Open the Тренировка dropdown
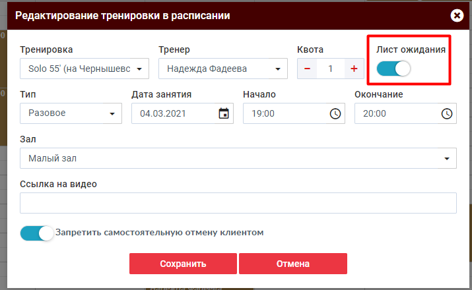This screenshot has width=472, height=290. (x=84, y=69)
